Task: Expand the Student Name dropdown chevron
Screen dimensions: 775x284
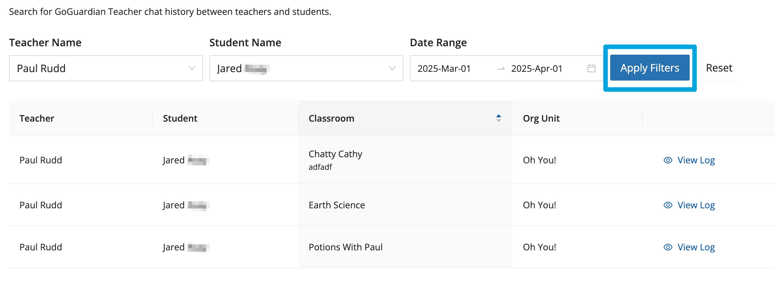Action: click(392, 68)
